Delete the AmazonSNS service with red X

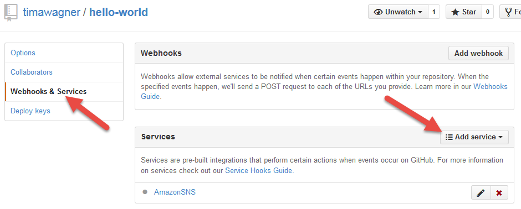coord(499,192)
